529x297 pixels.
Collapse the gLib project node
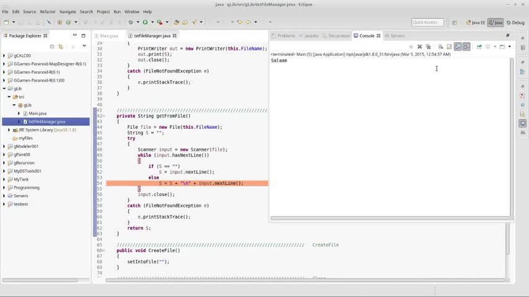[4, 88]
